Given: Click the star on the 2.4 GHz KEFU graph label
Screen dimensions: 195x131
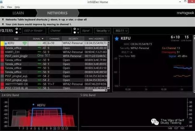Looking at the screenshot, I should point(33,104).
